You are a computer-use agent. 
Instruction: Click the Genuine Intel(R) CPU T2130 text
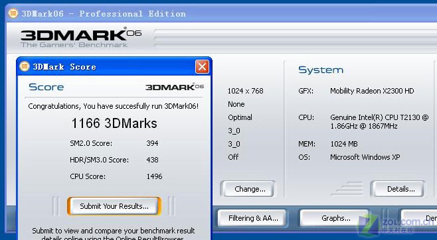click(379, 121)
